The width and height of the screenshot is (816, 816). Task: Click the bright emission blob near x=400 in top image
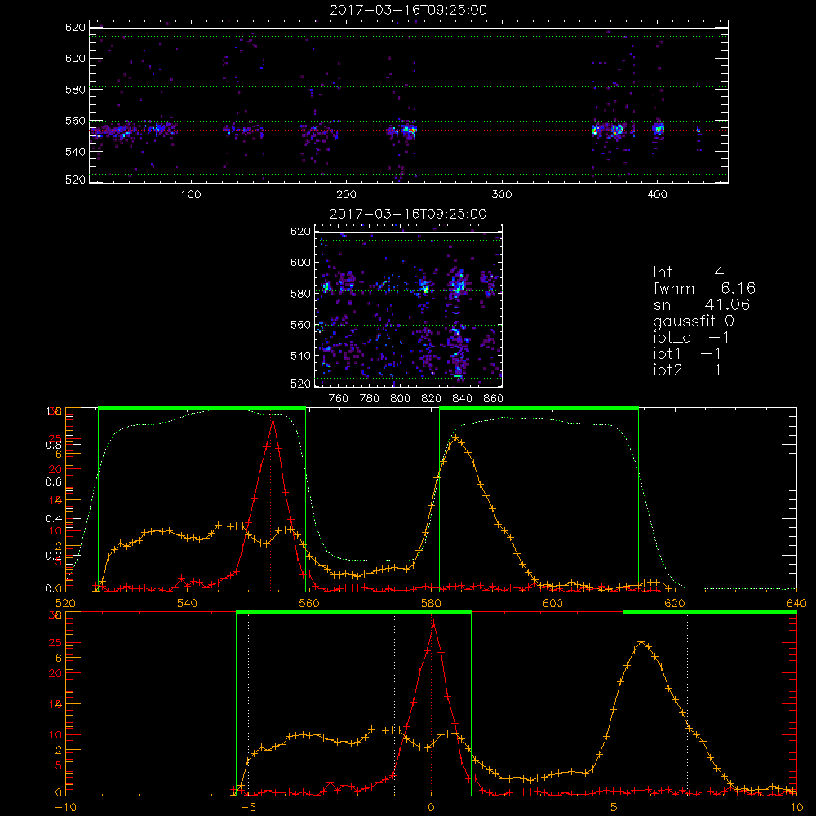(659, 129)
